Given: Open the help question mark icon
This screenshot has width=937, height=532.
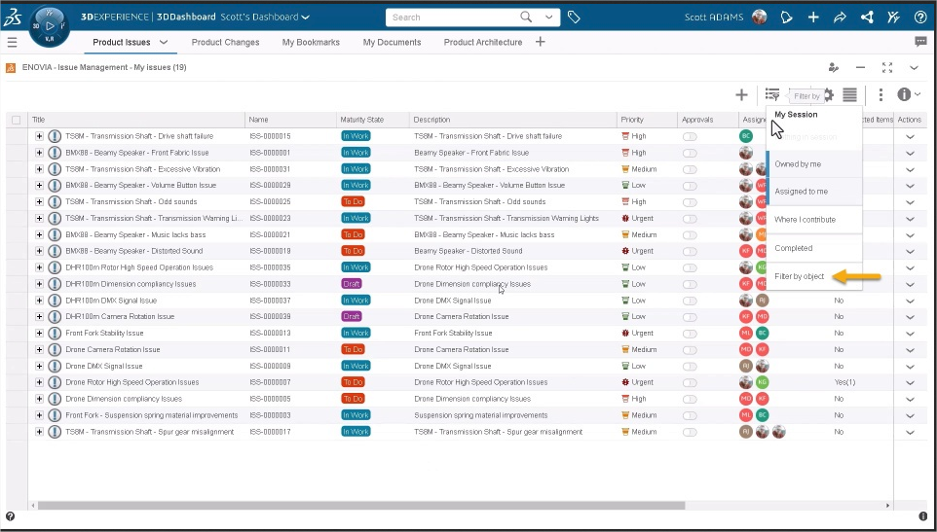Looking at the screenshot, I should click(919, 17).
